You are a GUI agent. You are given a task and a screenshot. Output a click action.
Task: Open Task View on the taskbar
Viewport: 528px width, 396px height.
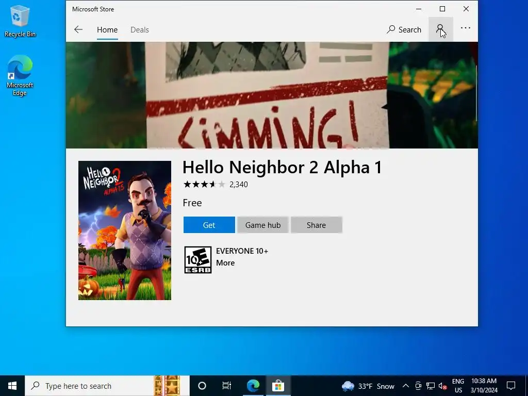(x=227, y=386)
